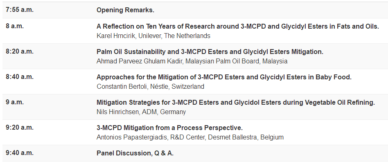Click speaker Karel Hrncirik, Unilever line
The width and height of the screenshot is (388, 164).
coord(153,36)
